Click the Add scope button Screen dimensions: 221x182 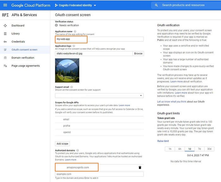(x=62, y=144)
